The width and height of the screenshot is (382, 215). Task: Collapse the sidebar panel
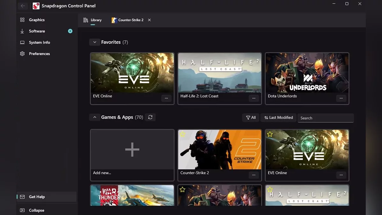click(36, 210)
